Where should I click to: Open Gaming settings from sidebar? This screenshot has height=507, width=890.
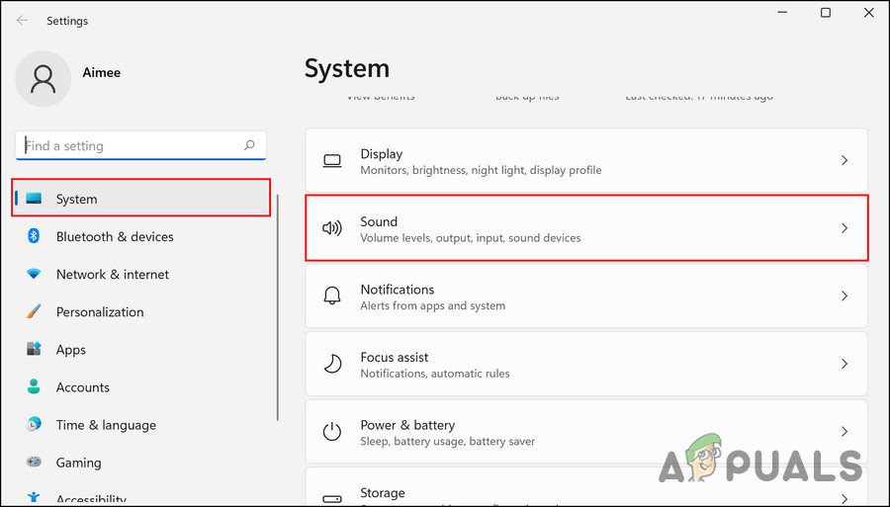(x=78, y=463)
